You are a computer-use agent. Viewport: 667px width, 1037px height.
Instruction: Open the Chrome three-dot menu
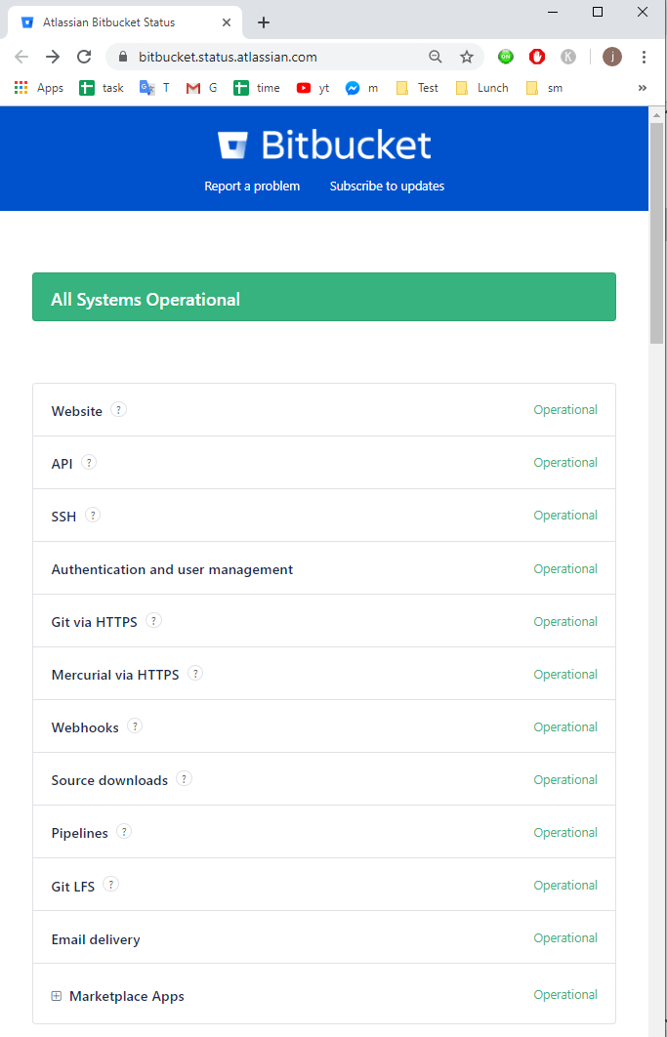point(644,57)
